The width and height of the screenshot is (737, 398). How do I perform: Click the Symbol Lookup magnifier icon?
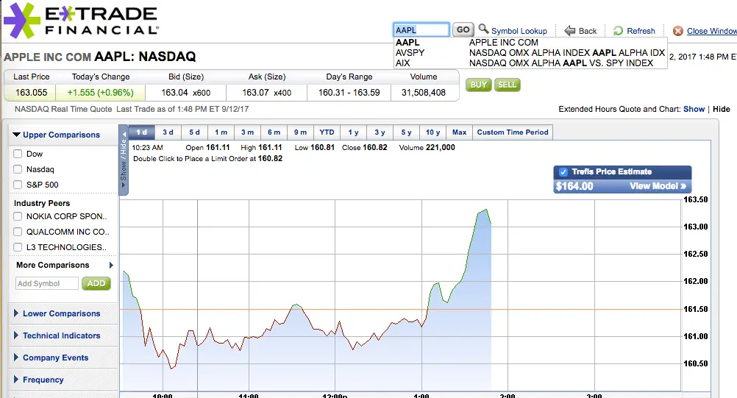coord(483,29)
